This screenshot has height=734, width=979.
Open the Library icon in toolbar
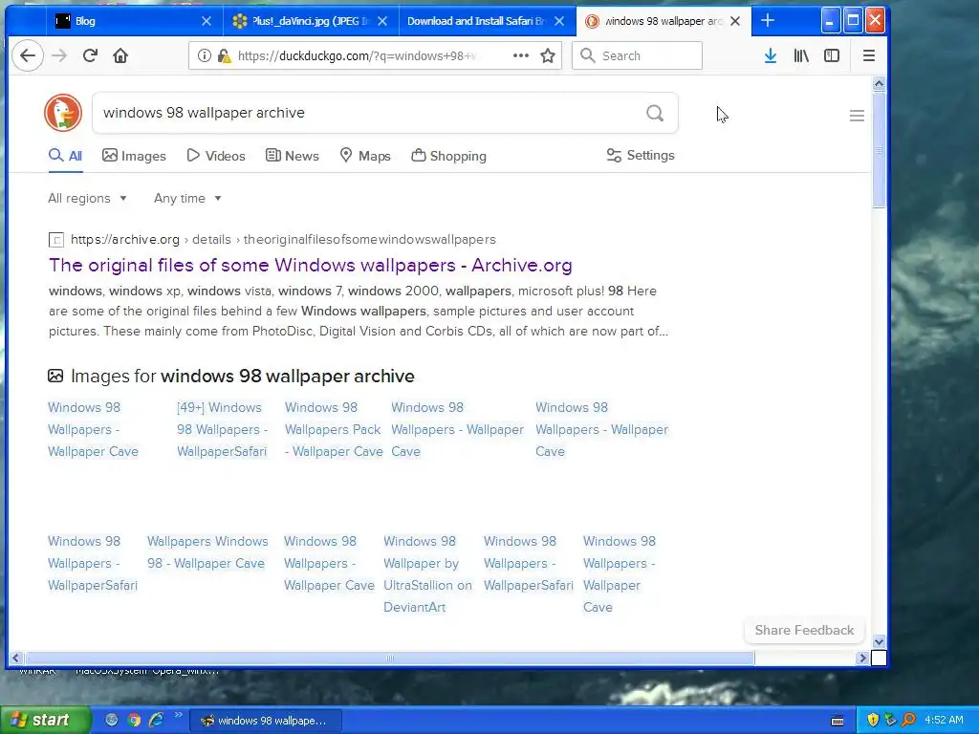click(801, 55)
